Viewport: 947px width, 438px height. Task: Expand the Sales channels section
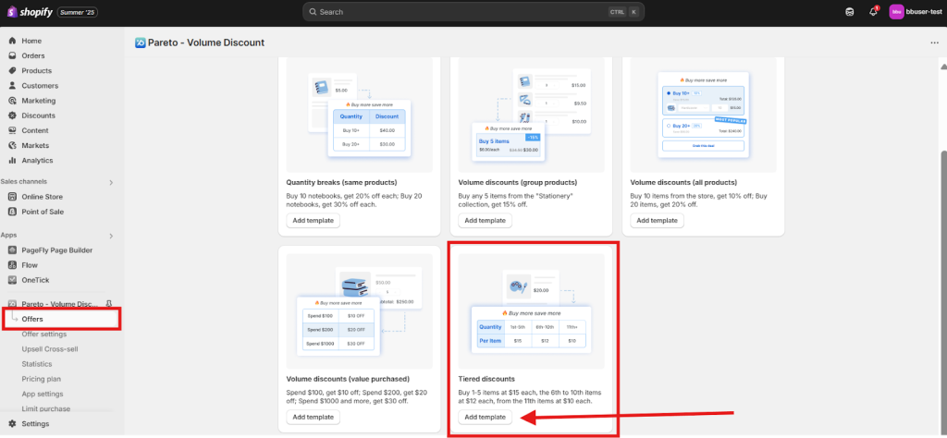tap(111, 182)
